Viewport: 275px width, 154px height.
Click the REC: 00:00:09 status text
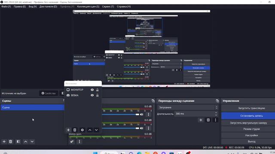click(x=236, y=148)
